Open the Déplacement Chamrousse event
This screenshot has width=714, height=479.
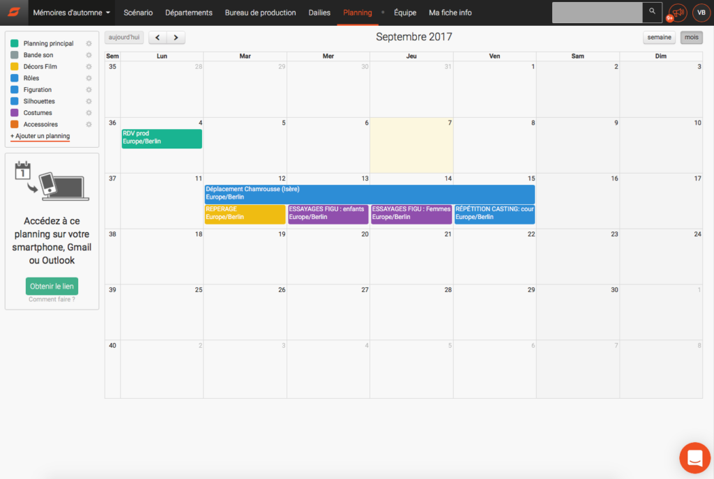(369, 193)
